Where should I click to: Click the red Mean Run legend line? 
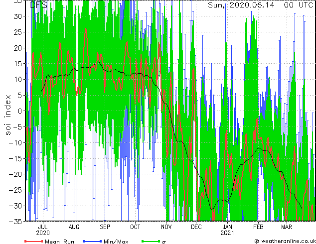[x=33, y=241]
